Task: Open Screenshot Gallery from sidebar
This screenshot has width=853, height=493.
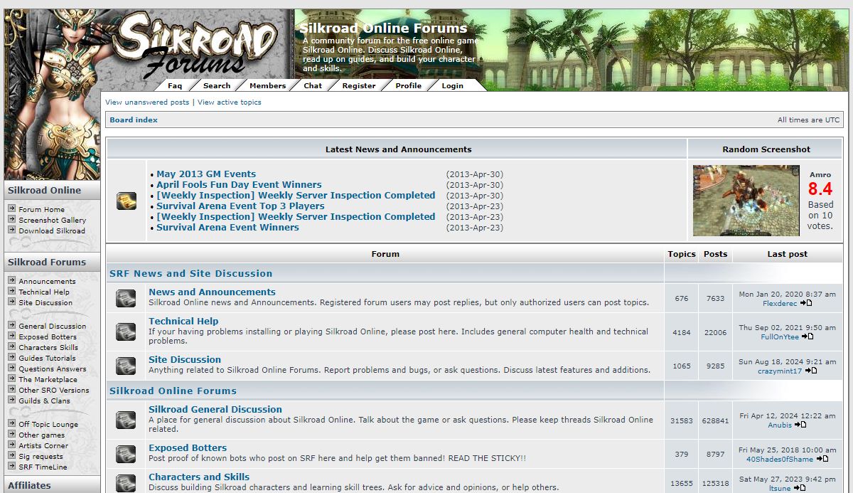Action: pos(52,220)
